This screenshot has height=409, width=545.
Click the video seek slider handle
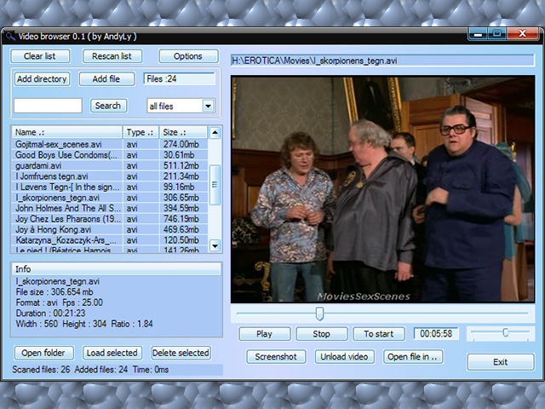pyautogui.click(x=319, y=314)
